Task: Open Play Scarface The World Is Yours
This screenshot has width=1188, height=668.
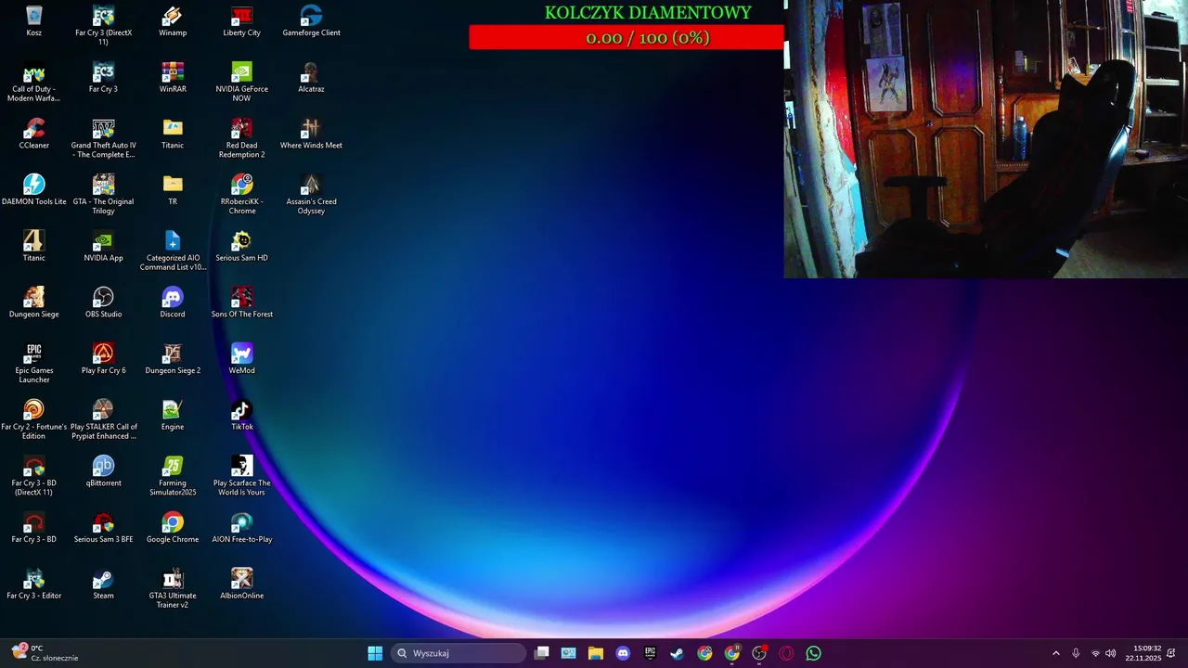Action: point(241,477)
